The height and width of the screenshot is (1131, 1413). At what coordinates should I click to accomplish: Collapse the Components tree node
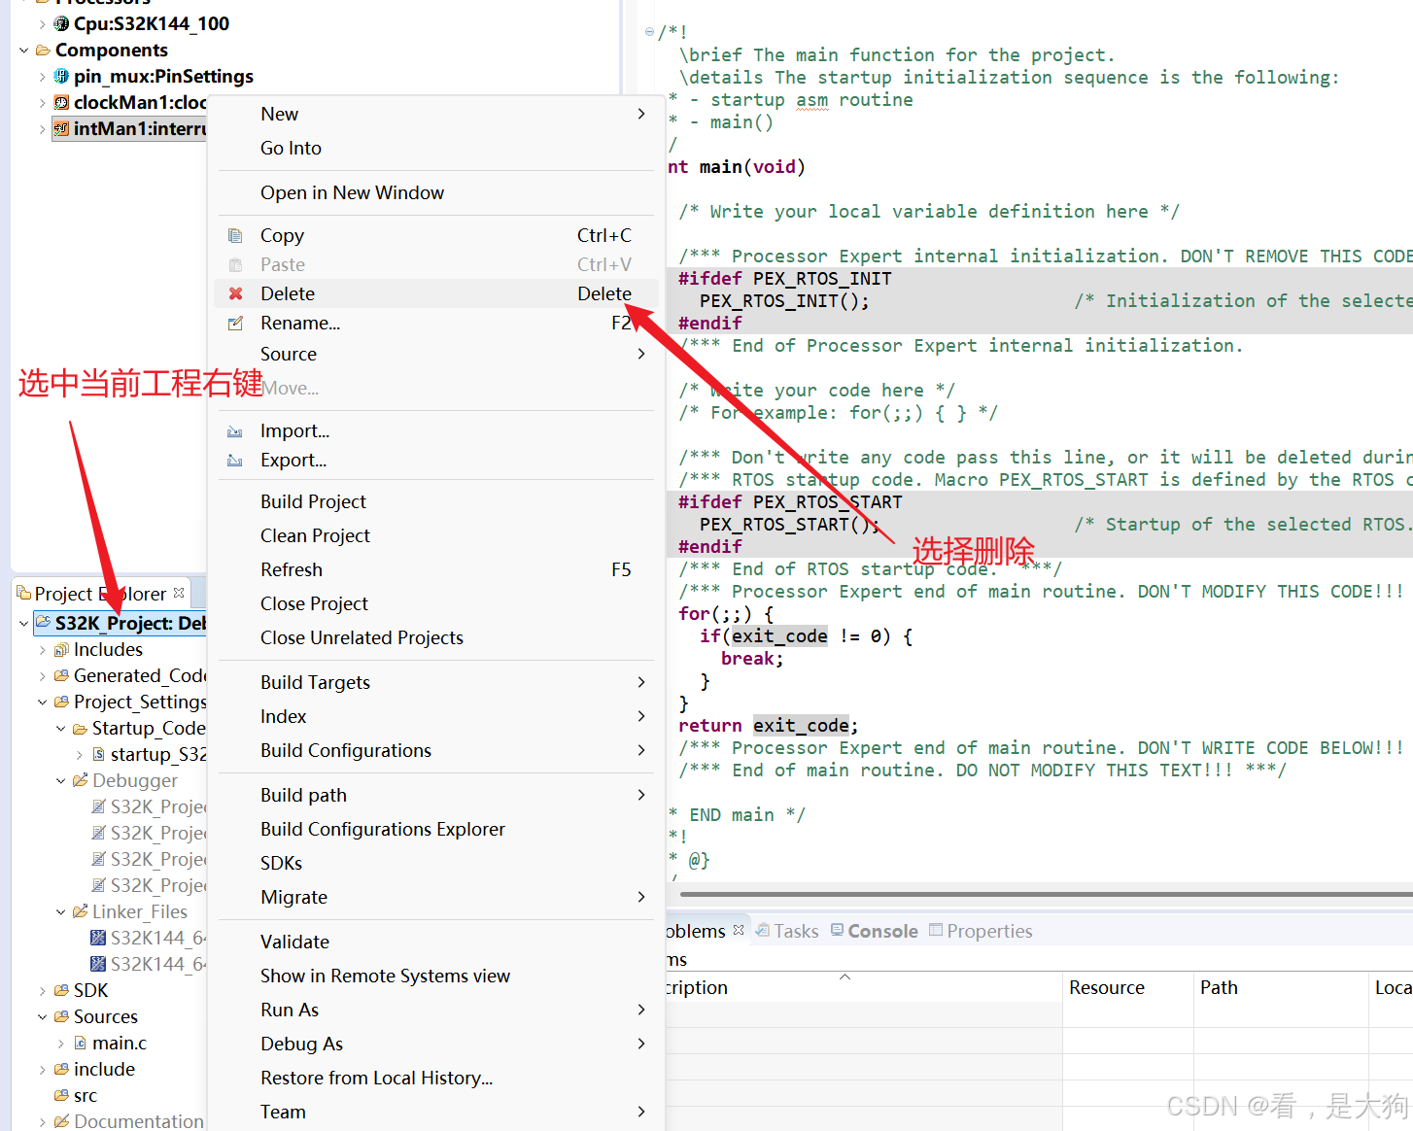pyautogui.click(x=23, y=50)
